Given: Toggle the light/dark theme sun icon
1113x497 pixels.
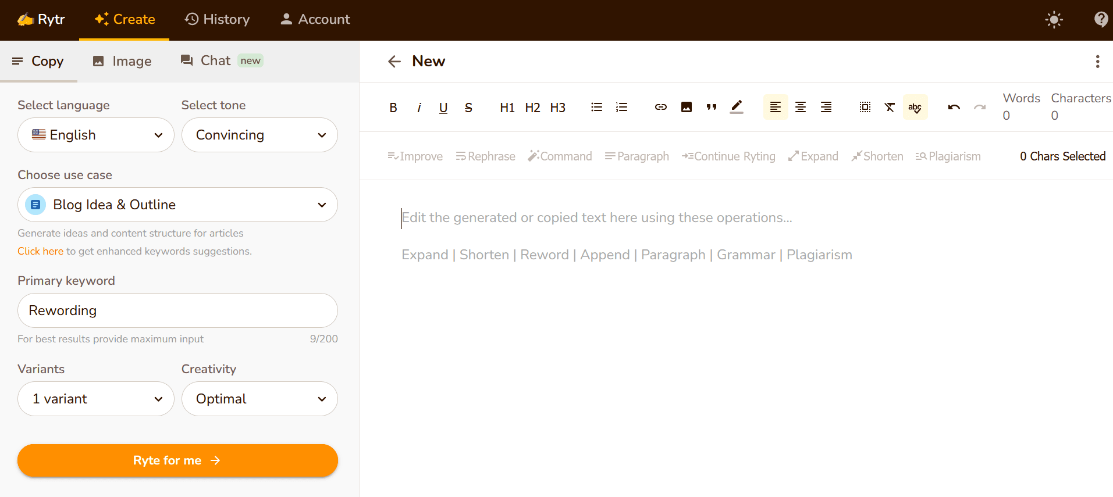Looking at the screenshot, I should click(1054, 20).
